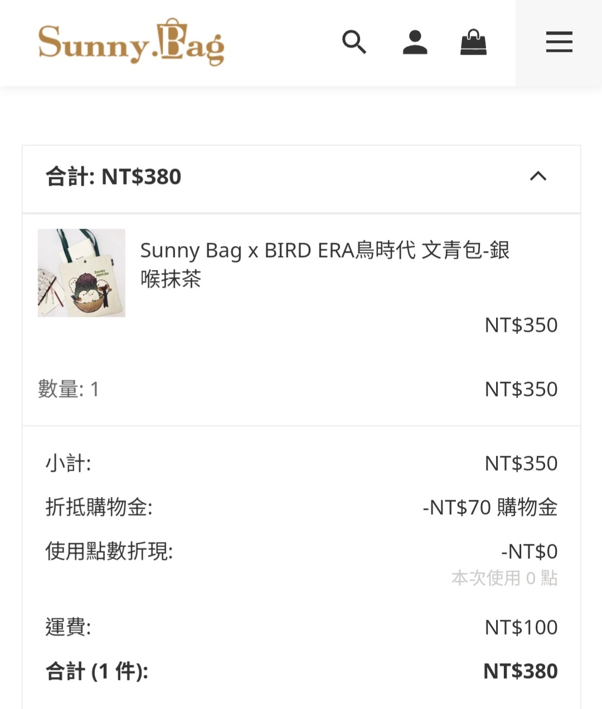602x709 pixels.
Task: Select the 小計 subtotal label
Action: point(68,463)
